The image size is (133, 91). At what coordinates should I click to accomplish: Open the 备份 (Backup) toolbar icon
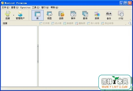click(x=109, y=15)
